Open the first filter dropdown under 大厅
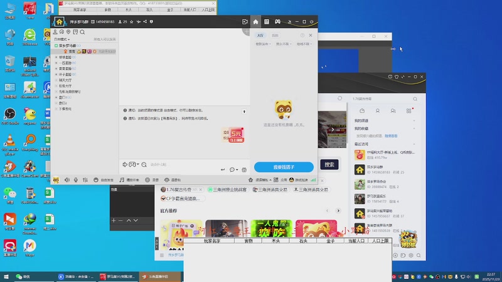The width and height of the screenshot is (502, 282). click(263, 44)
